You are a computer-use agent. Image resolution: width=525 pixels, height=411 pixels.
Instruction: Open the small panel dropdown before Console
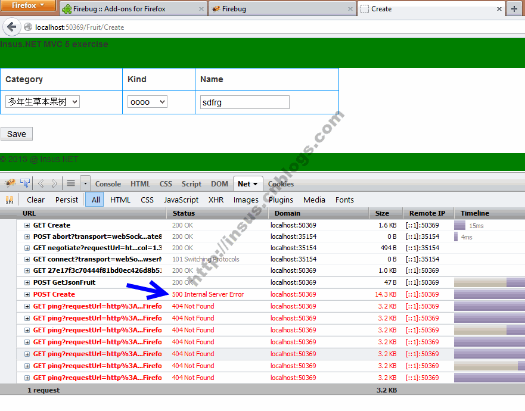85,183
